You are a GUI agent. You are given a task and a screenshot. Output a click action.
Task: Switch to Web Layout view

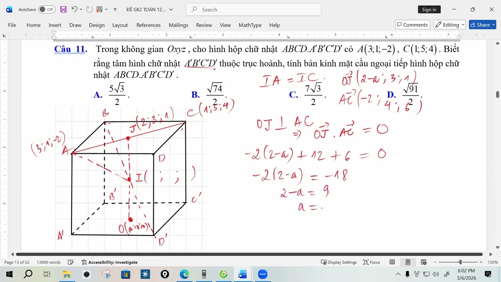point(424,262)
